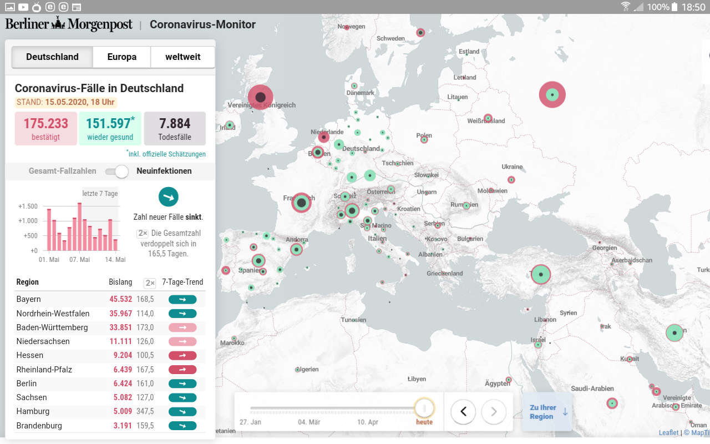Screen dimensions: 710x444
Task: Click the 2× column header icon
Action: pos(150,282)
